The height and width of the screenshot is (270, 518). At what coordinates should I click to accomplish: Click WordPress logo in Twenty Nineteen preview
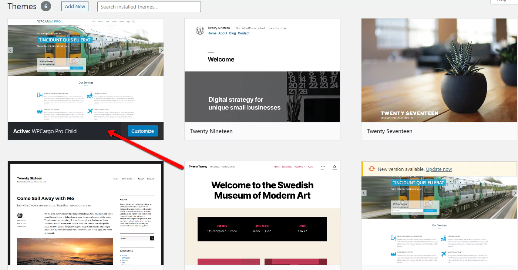[x=200, y=31]
